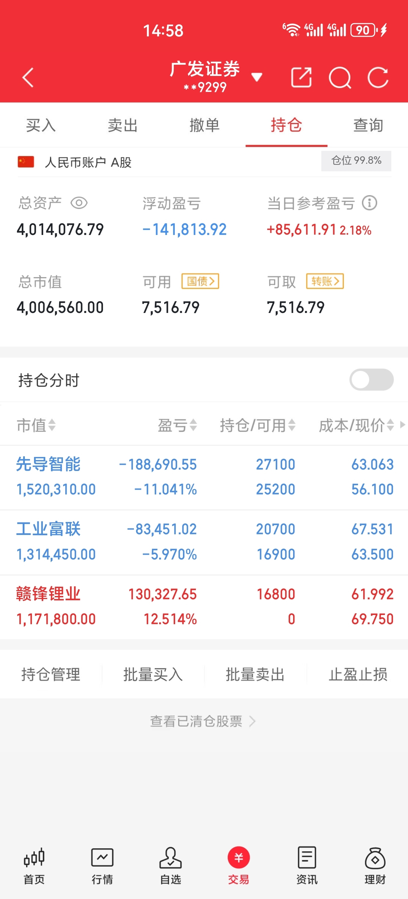Tap today's P/L value +85,611.91
This screenshot has width=408, height=899.
(x=301, y=229)
